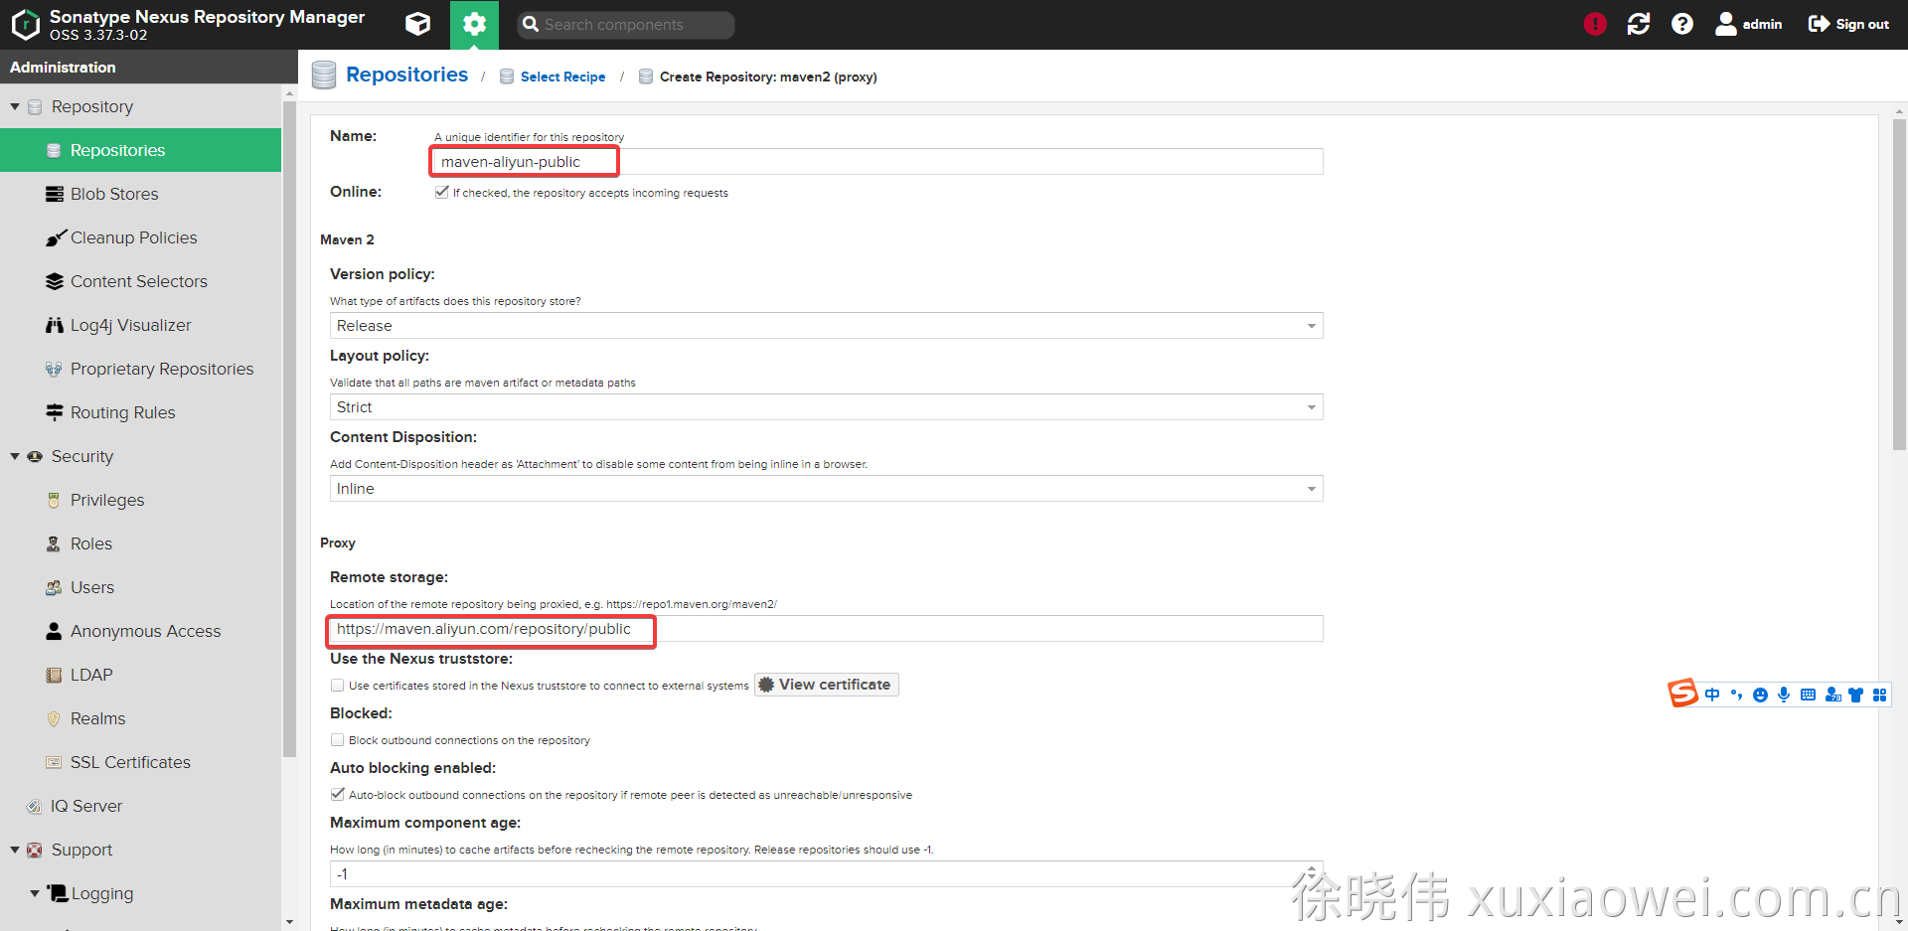Check Block outbound connections checkbox
1908x931 pixels.
338,740
